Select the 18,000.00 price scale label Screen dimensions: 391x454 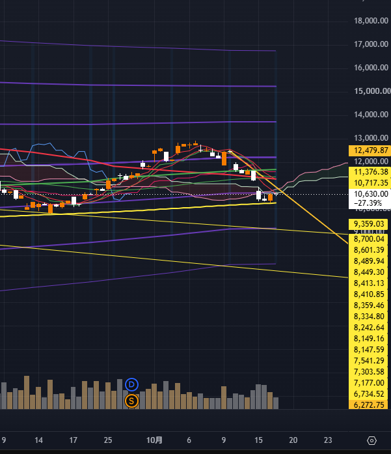tap(371, 21)
